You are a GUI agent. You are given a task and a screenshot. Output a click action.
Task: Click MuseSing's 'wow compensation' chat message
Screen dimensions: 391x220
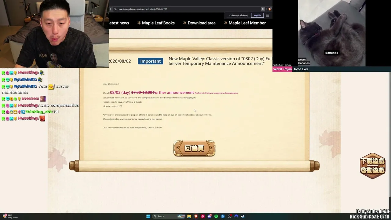click(x=40, y=105)
